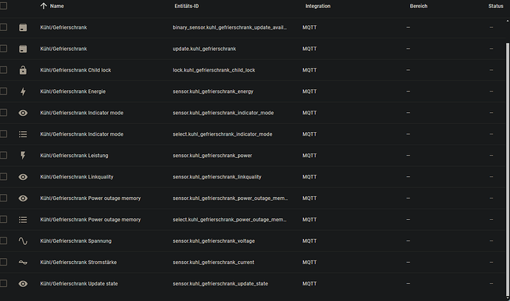Viewport: 510px width, 301px height.
Task: Click the Status column header
Action: pos(495,6)
